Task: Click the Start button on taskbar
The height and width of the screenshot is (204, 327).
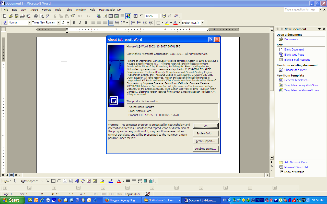Action: [x=13, y=200]
